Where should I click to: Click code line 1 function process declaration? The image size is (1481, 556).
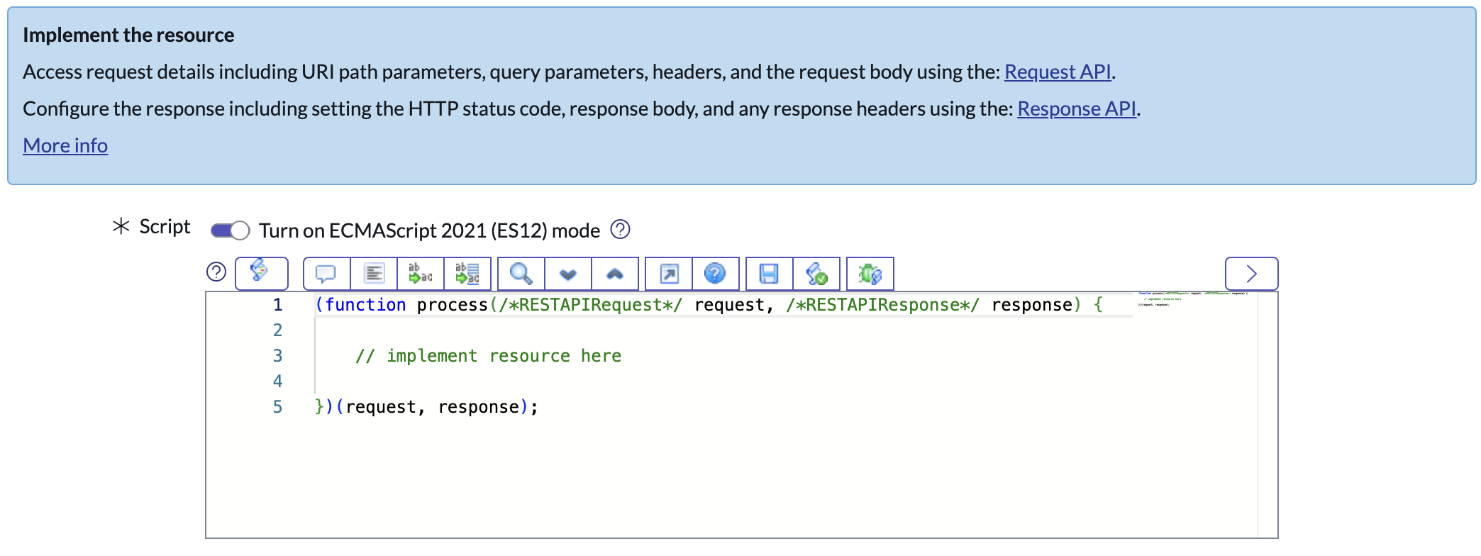709,305
